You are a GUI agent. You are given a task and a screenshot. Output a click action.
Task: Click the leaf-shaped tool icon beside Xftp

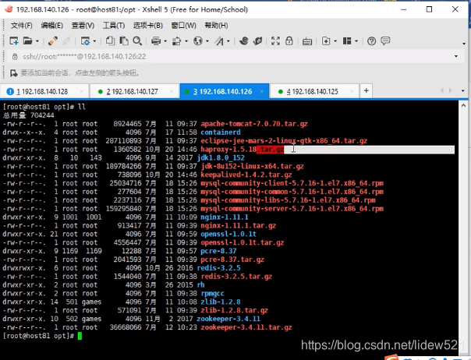(x=258, y=41)
